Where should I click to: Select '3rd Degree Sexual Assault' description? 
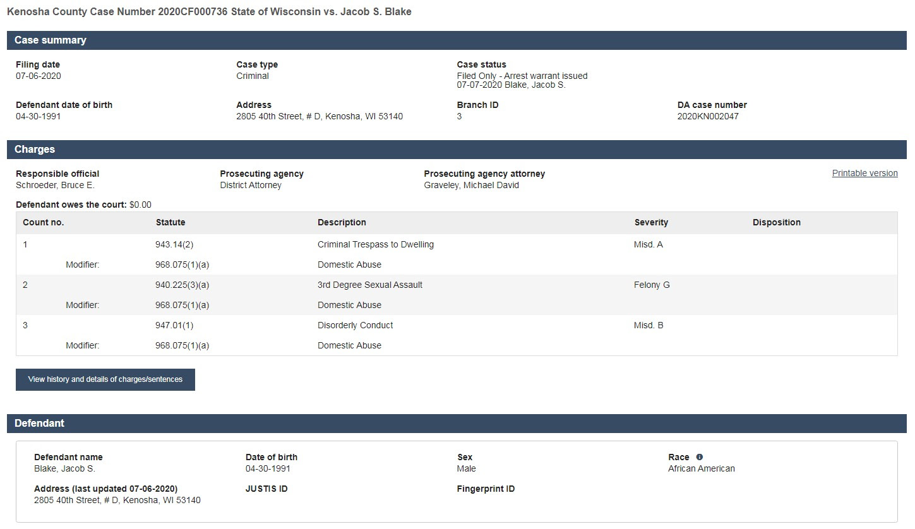click(370, 285)
